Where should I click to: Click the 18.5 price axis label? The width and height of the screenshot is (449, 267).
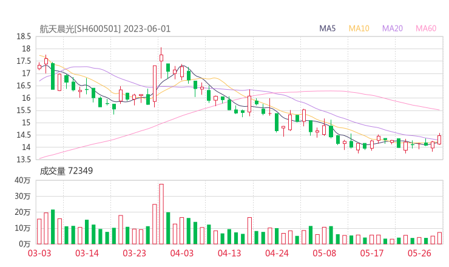coord(24,36)
